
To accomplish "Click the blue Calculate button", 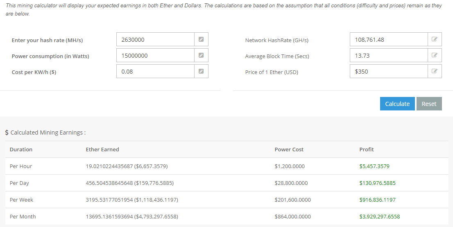I will [397, 104].
